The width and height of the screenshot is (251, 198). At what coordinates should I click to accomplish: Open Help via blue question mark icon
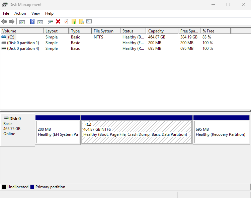[x=32, y=21]
